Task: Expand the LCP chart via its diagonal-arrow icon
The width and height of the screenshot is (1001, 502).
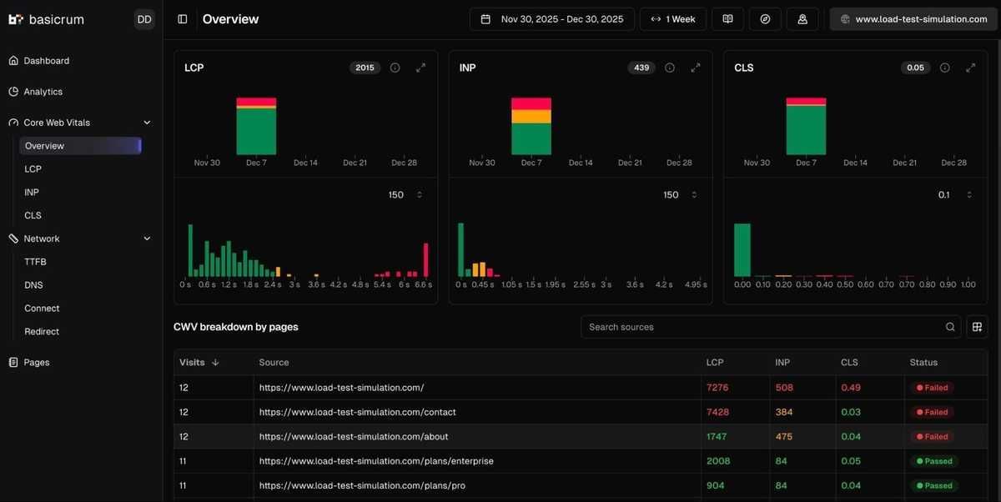Action: (x=420, y=67)
